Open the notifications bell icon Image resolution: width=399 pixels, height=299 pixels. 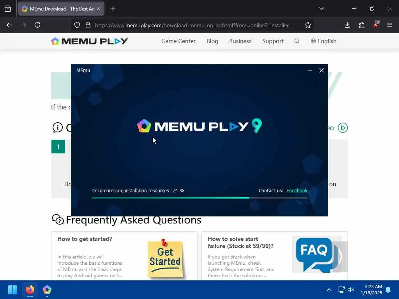click(x=388, y=290)
